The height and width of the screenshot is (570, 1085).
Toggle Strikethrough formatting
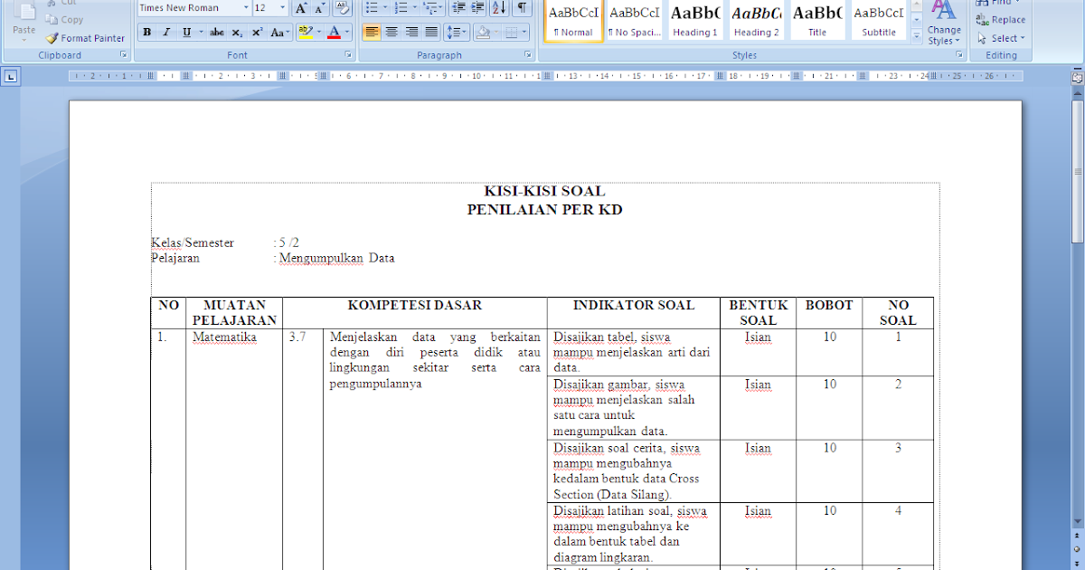pyautogui.click(x=217, y=33)
